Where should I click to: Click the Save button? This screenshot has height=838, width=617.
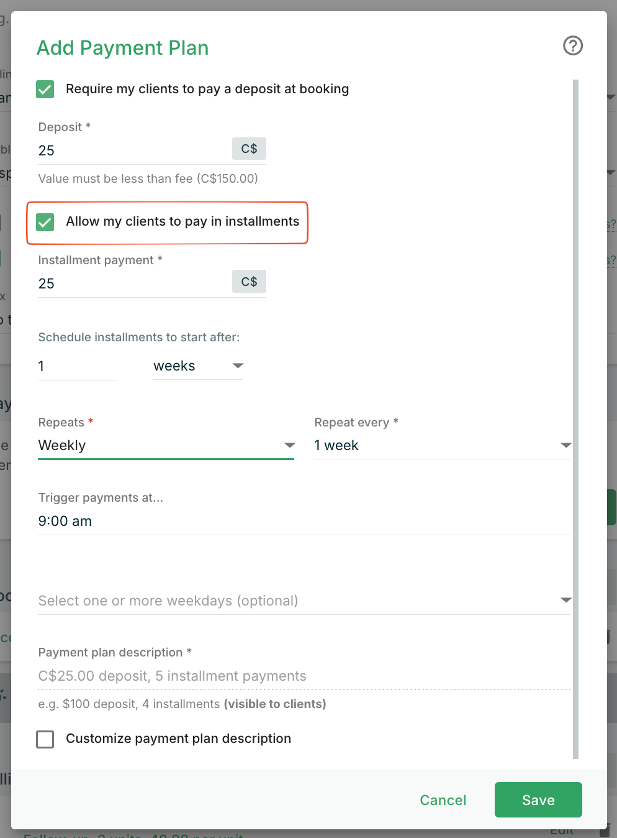538,799
